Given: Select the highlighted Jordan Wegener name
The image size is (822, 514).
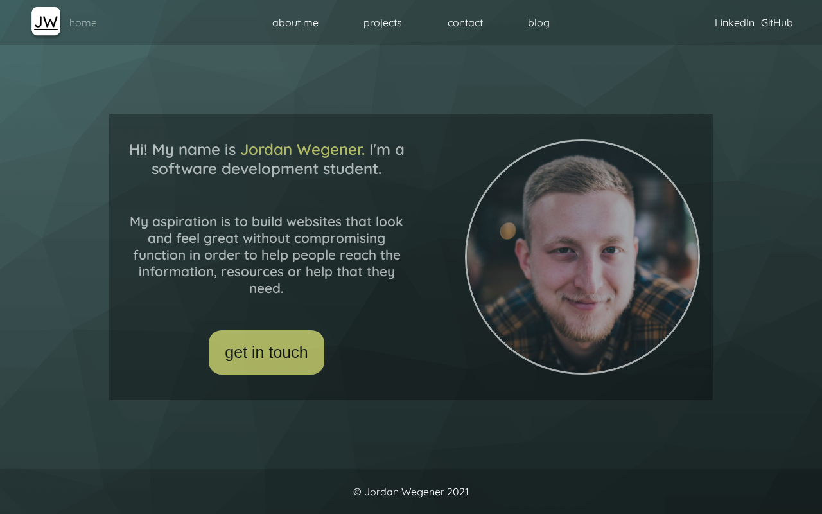Looking at the screenshot, I should tap(302, 150).
